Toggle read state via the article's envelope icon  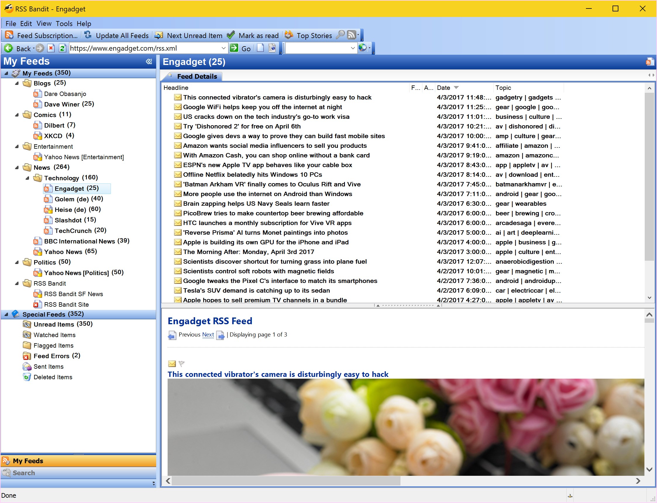click(x=172, y=364)
